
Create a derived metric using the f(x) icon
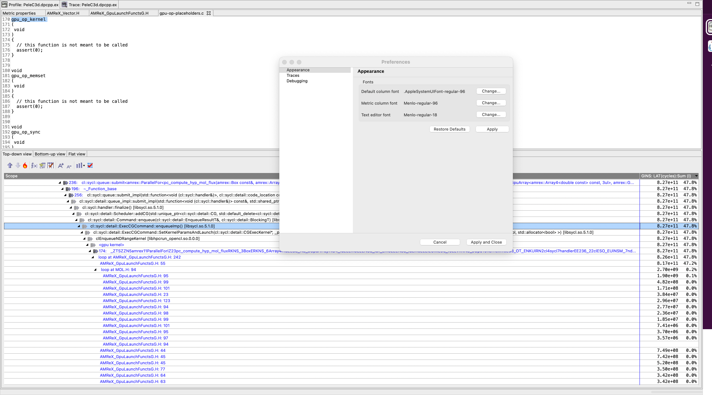point(34,165)
